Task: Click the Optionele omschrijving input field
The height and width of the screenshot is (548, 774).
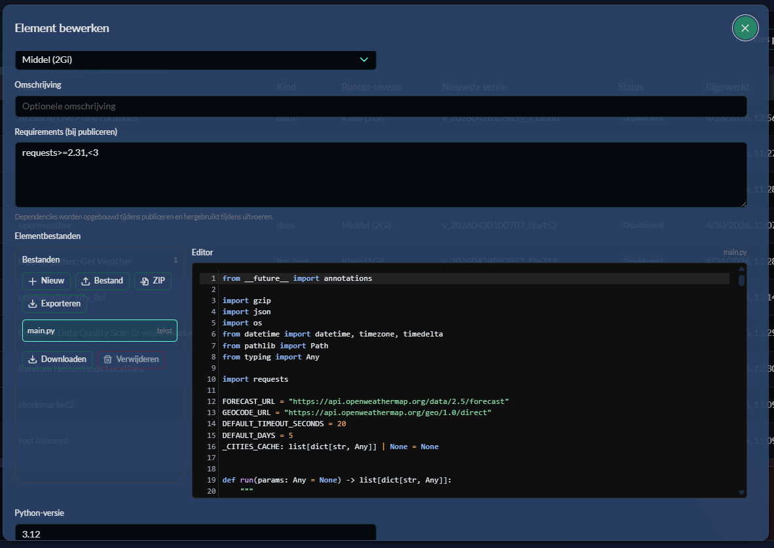Action: 380,106
